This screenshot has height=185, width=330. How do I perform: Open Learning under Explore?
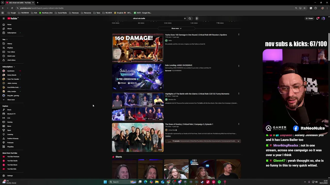pyautogui.click(x=10, y=134)
